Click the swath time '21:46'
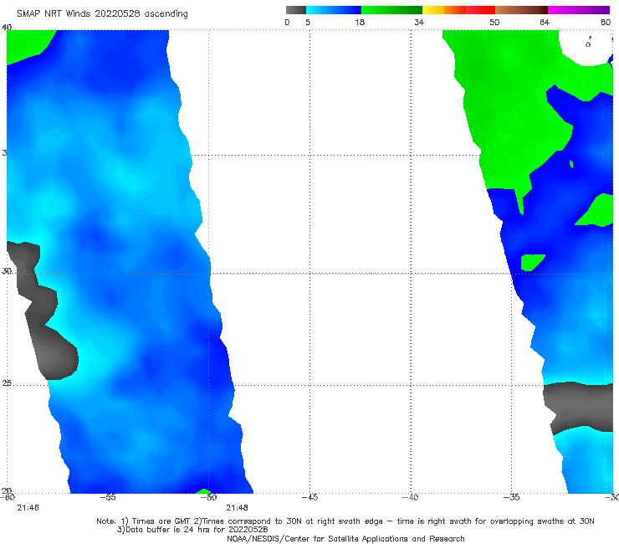The width and height of the screenshot is (619, 544). click(x=28, y=508)
